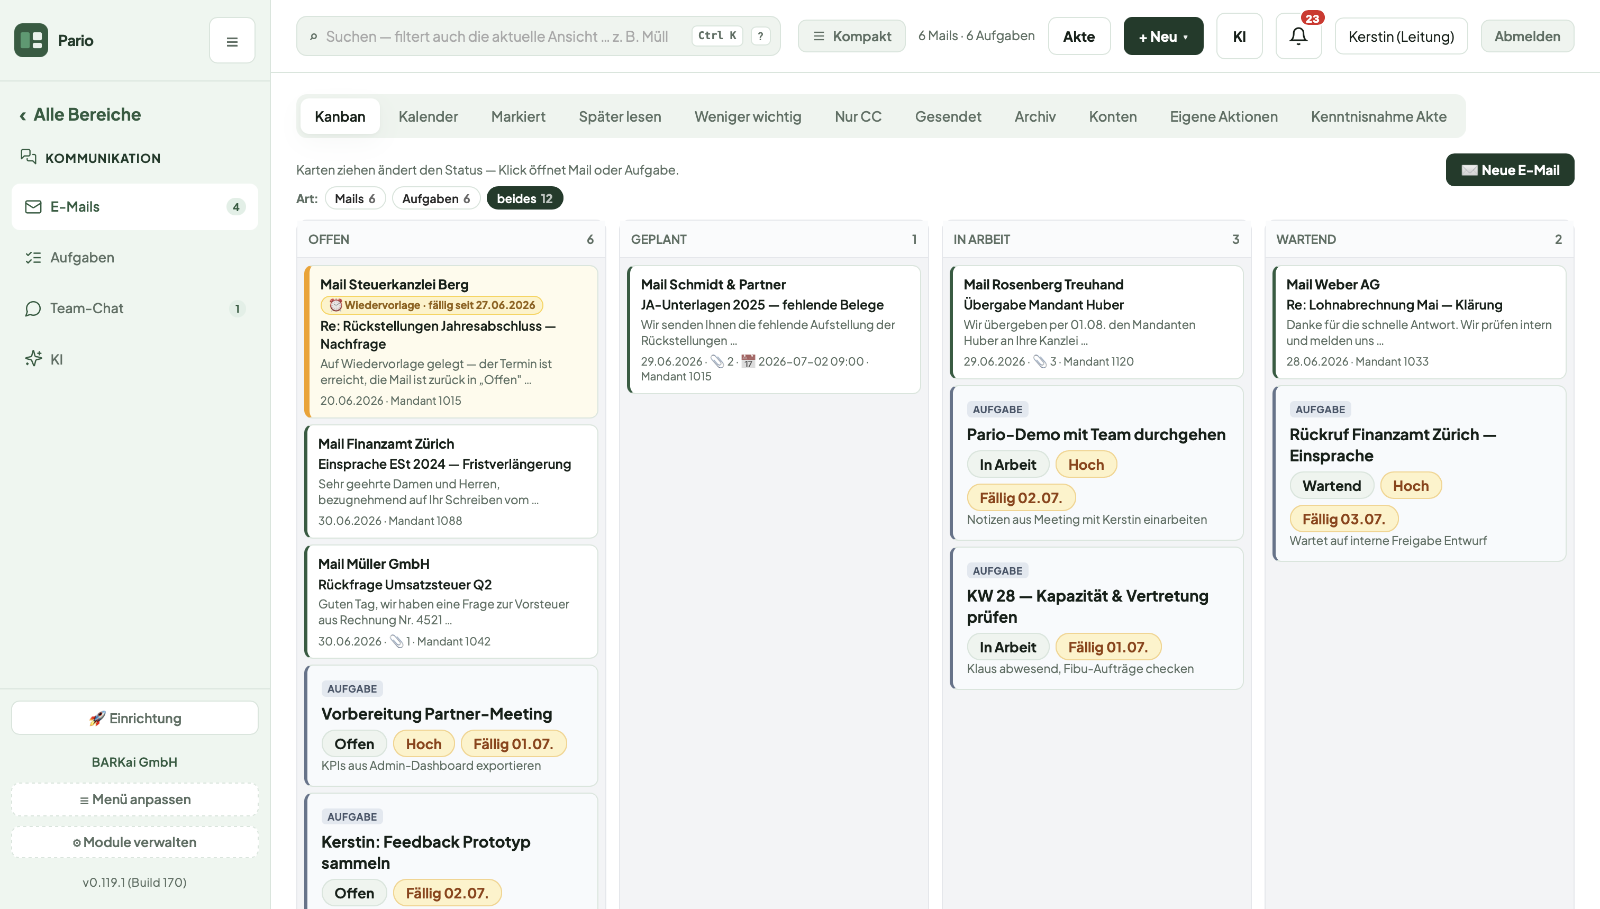Click Menü anpassen button

(135, 799)
